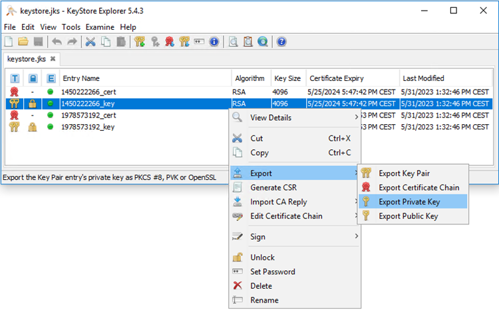
Task: Open the Examine menu in menu bar
Action: [100, 27]
